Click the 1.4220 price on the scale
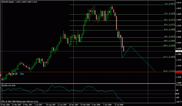The height and width of the screenshot is (106, 182). tap(179, 48)
